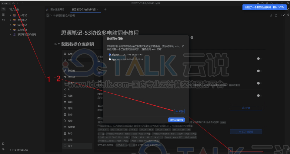
Task: Open the 外观 settings item
Action: tap(77, 108)
